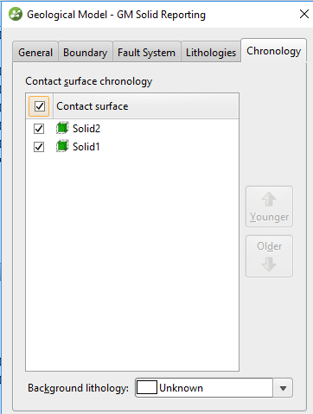Screen dimensions: 313x414
Task: Click the Leapfrog app icon in title bar
Action: point(16,14)
